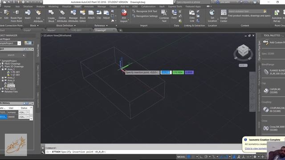
Task: Select Related Files in project tree
Action: pyautogui.click(x=11, y=92)
